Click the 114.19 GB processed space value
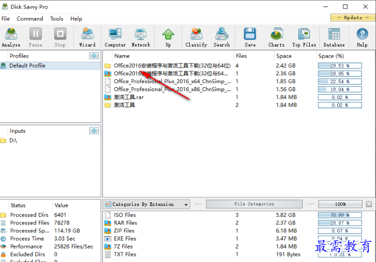Viewport: 376px width, 262px height. (67, 230)
